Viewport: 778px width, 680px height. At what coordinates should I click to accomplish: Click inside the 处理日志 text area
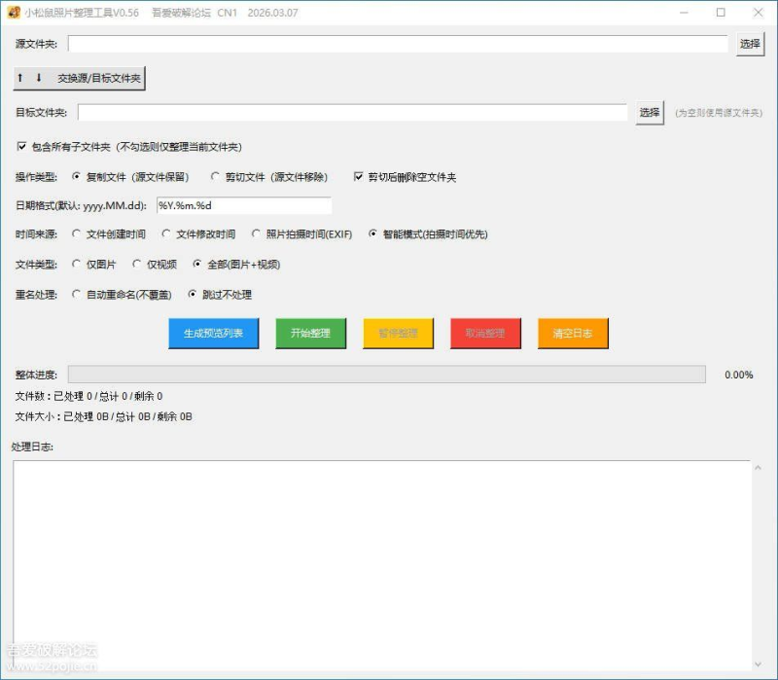(381, 565)
